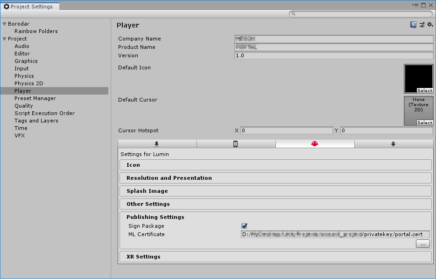Click Select on the Default Icon thumbnail

pyautogui.click(x=425, y=91)
